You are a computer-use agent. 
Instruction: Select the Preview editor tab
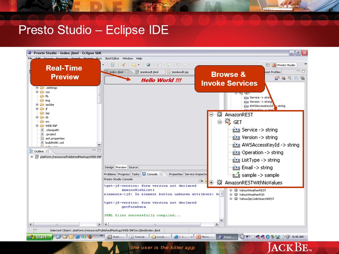tap(121, 167)
